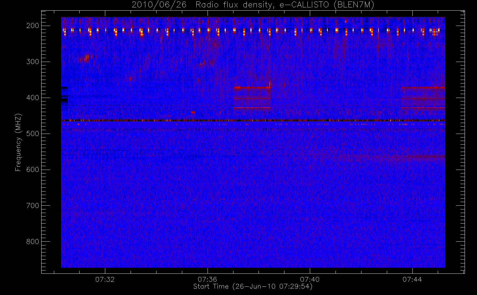The image size is (477, 295).
Task: Click the 07:36 time tick label
Action: (208, 279)
